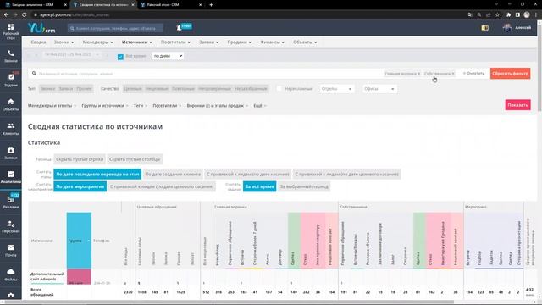Open Рабочий стол in the left sidebar

[x=11, y=31]
